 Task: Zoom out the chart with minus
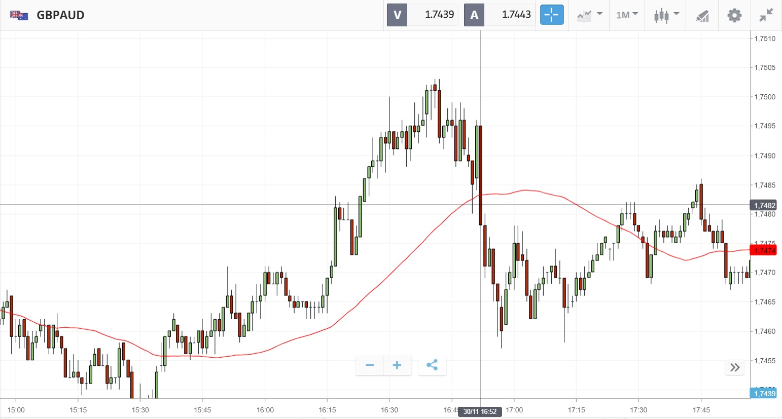370,365
